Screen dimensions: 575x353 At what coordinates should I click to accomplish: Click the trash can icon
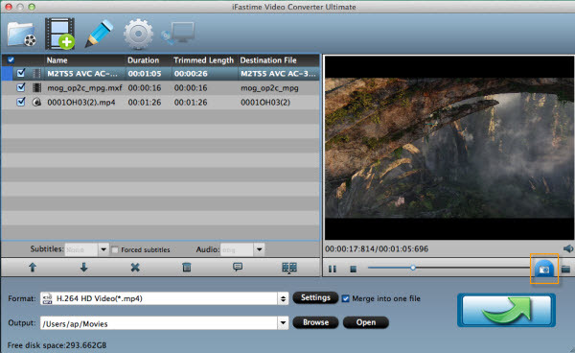click(x=187, y=267)
